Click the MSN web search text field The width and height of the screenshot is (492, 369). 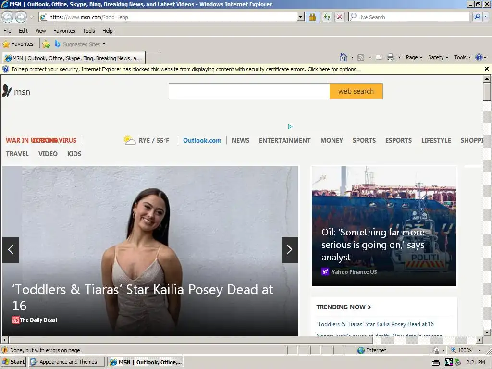click(x=249, y=91)
